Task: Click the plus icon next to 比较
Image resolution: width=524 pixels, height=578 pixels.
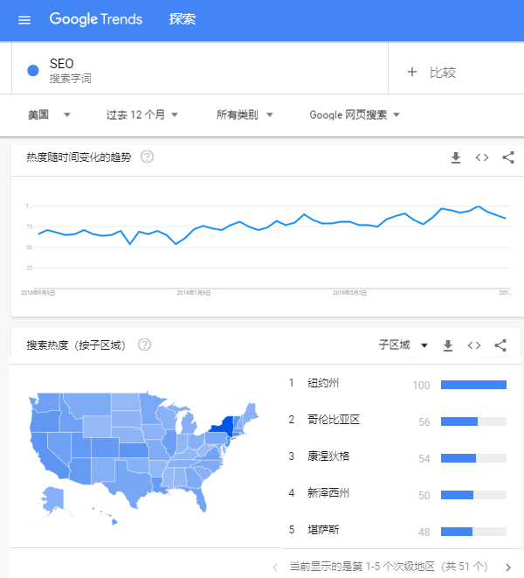Action: tap(412, 72)
